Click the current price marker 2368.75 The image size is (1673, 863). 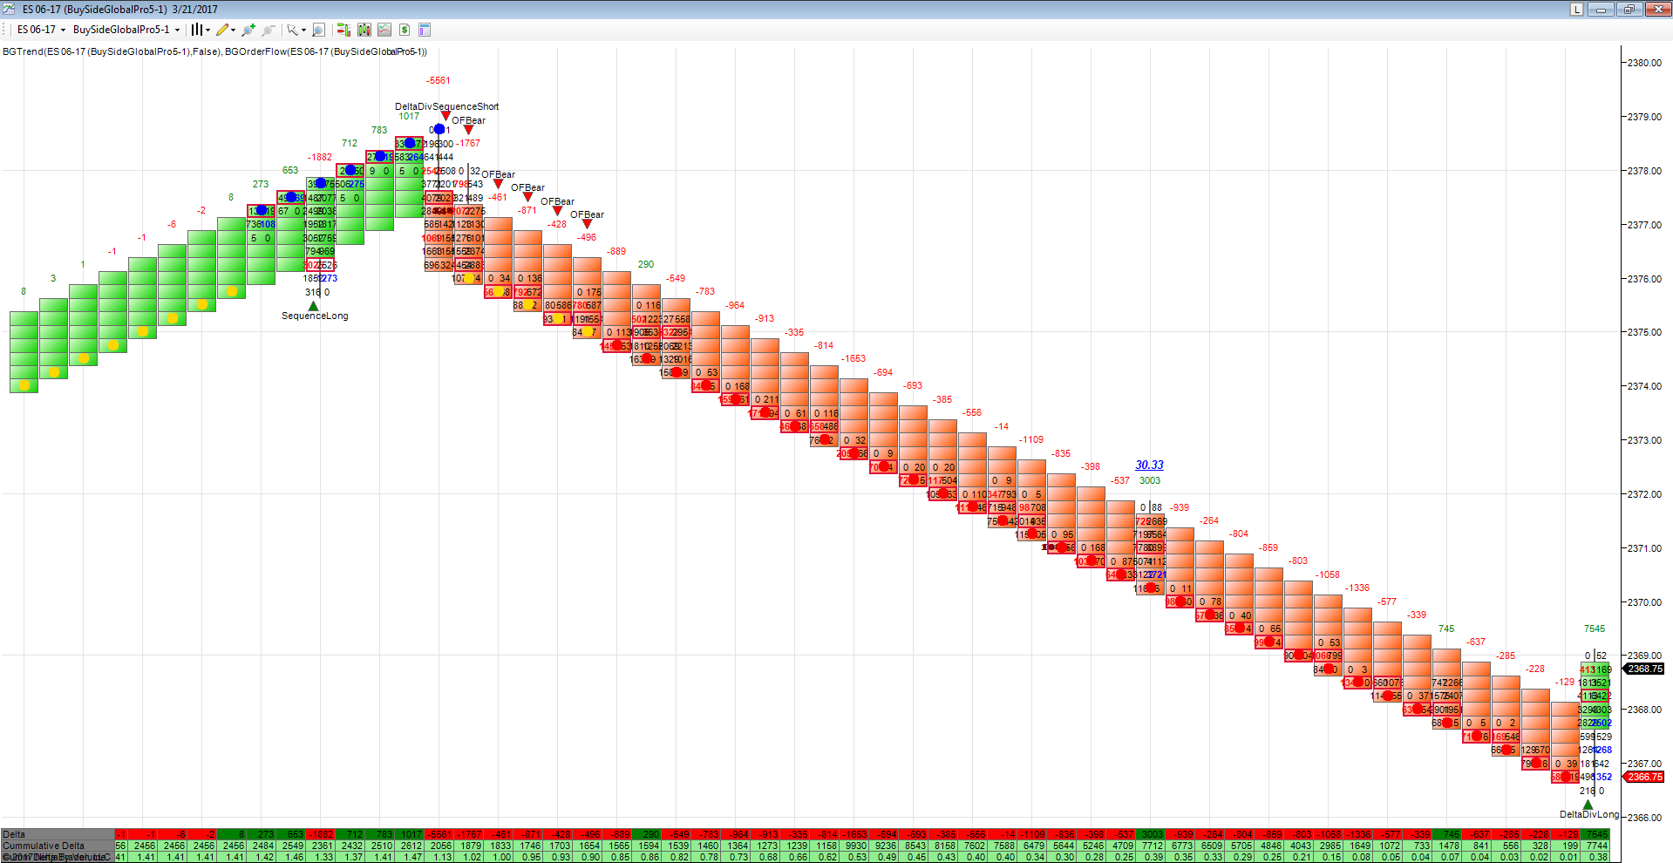(x=1645, y=669)
